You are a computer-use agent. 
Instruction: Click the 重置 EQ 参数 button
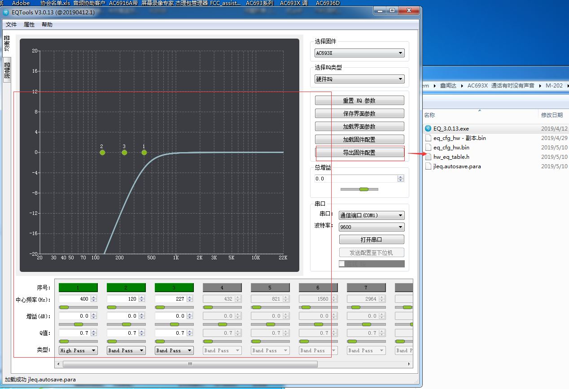[359, 101]
